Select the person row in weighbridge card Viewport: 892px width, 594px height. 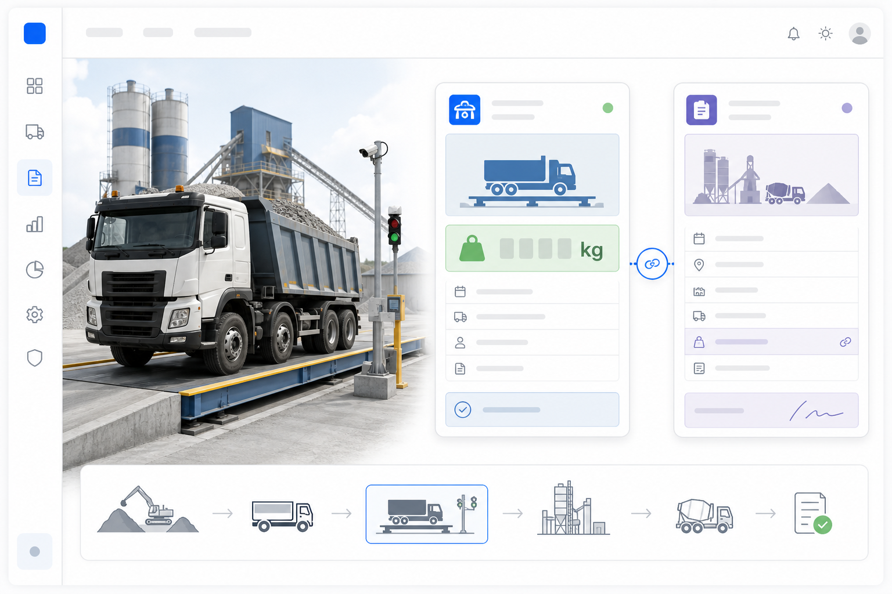(532, 342)
